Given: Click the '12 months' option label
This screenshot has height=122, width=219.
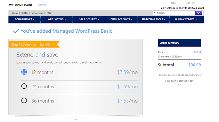Looking at the screenshot, I should click(x=42, y=72).
